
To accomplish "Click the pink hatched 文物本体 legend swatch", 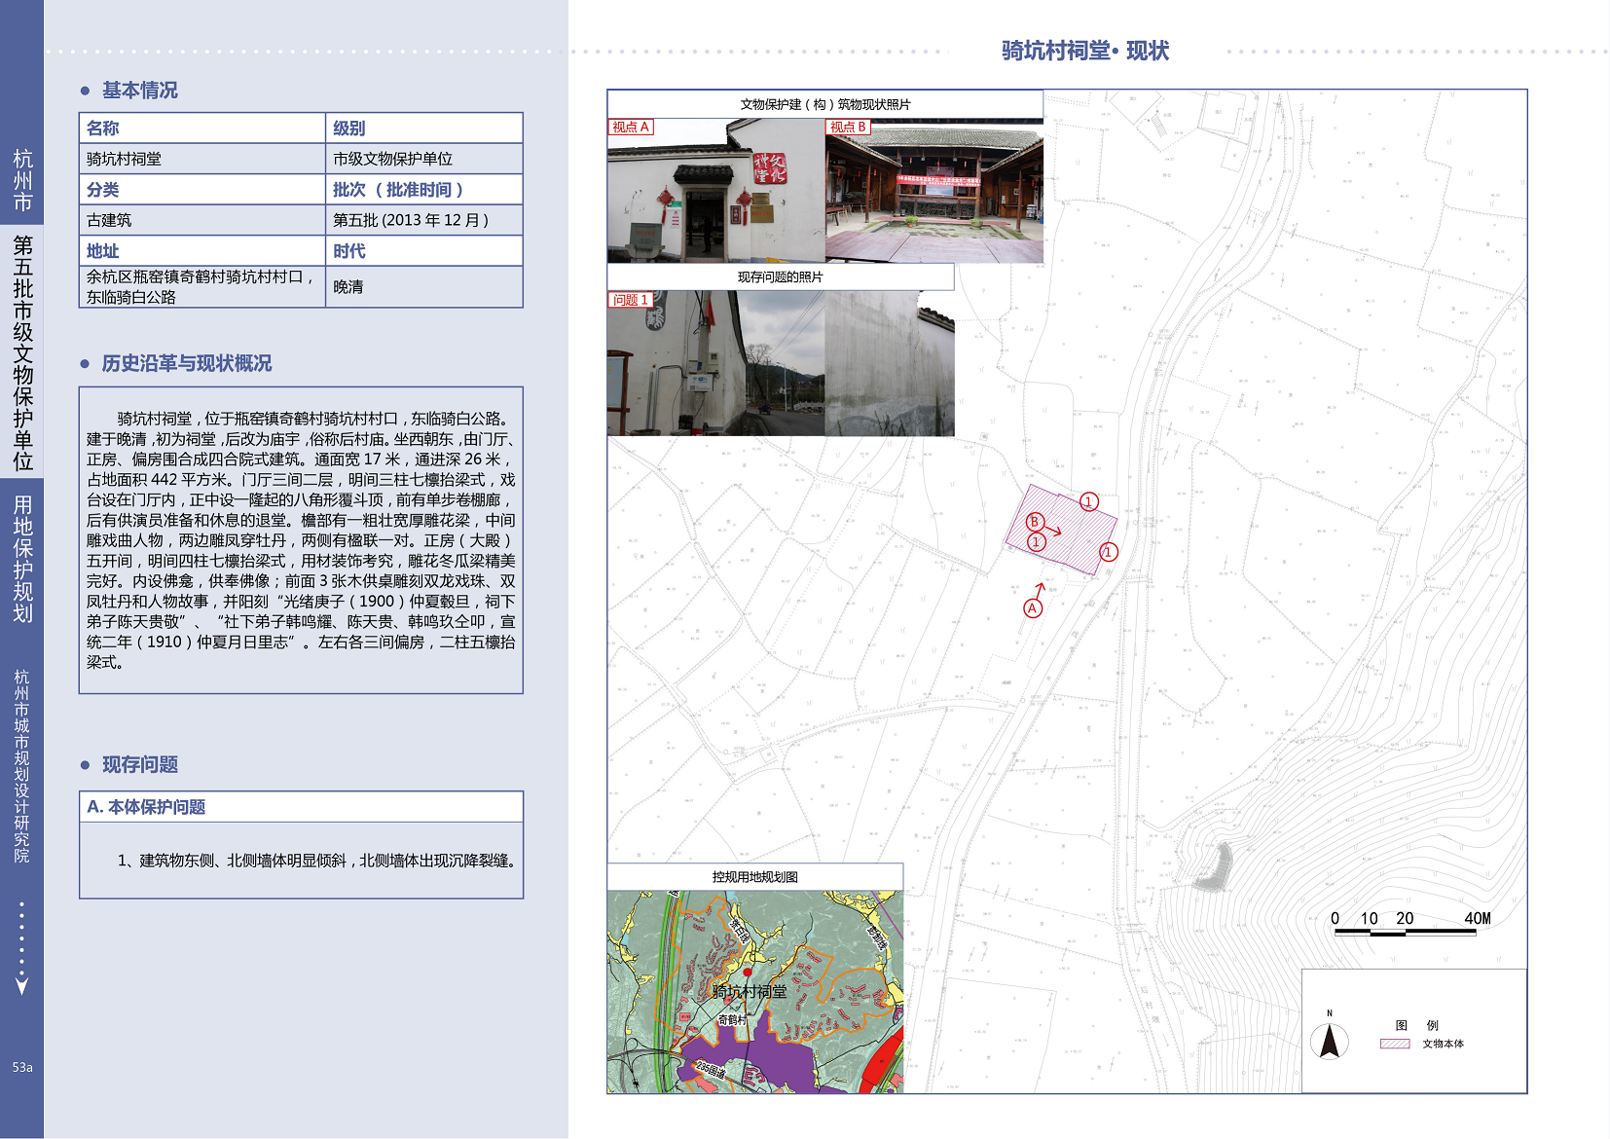I will (x=1394, y=1044).
